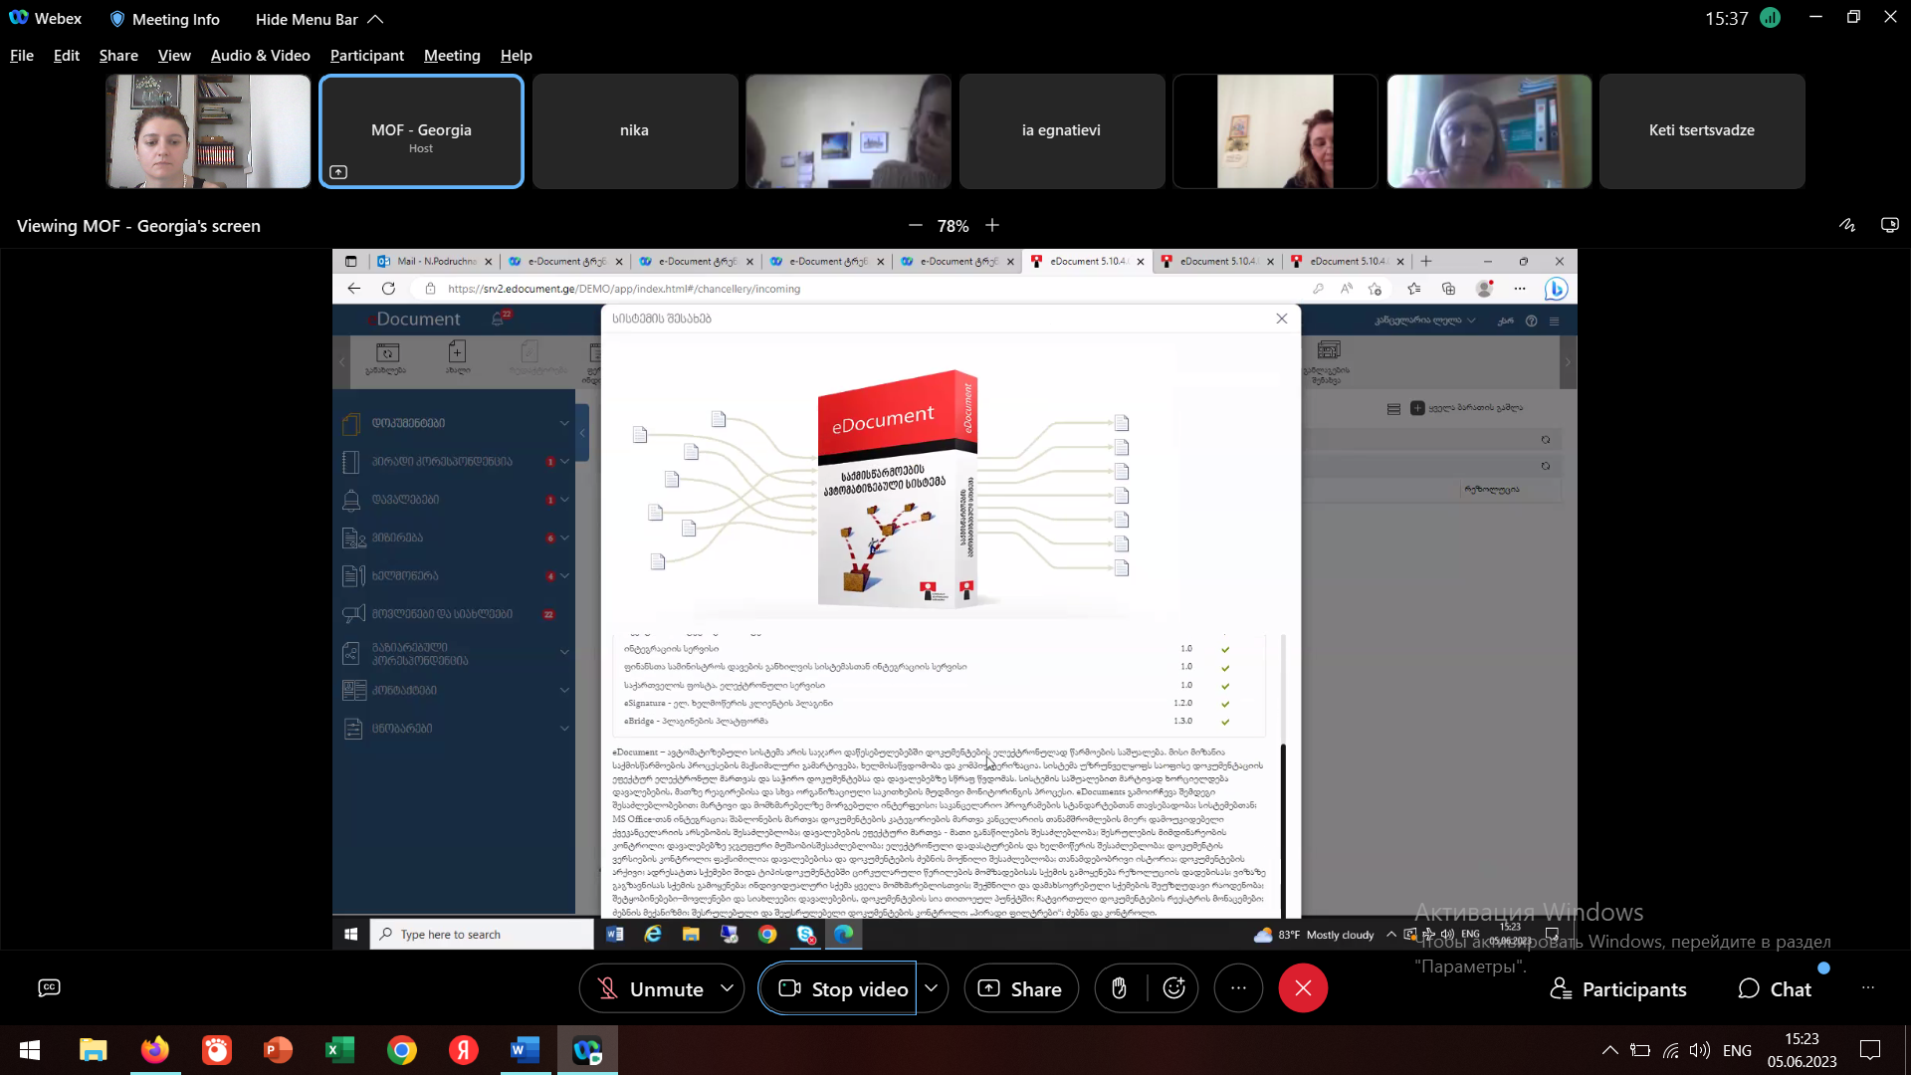Close the eDocument system info dialog
This screenshot has width=1911, height=1075.
pyautogui.click(x=1282, y=319)
